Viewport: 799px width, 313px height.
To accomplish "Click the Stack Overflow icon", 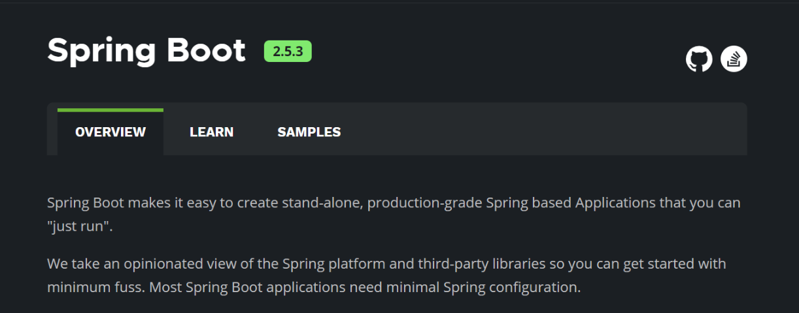I will pos(734,59).
